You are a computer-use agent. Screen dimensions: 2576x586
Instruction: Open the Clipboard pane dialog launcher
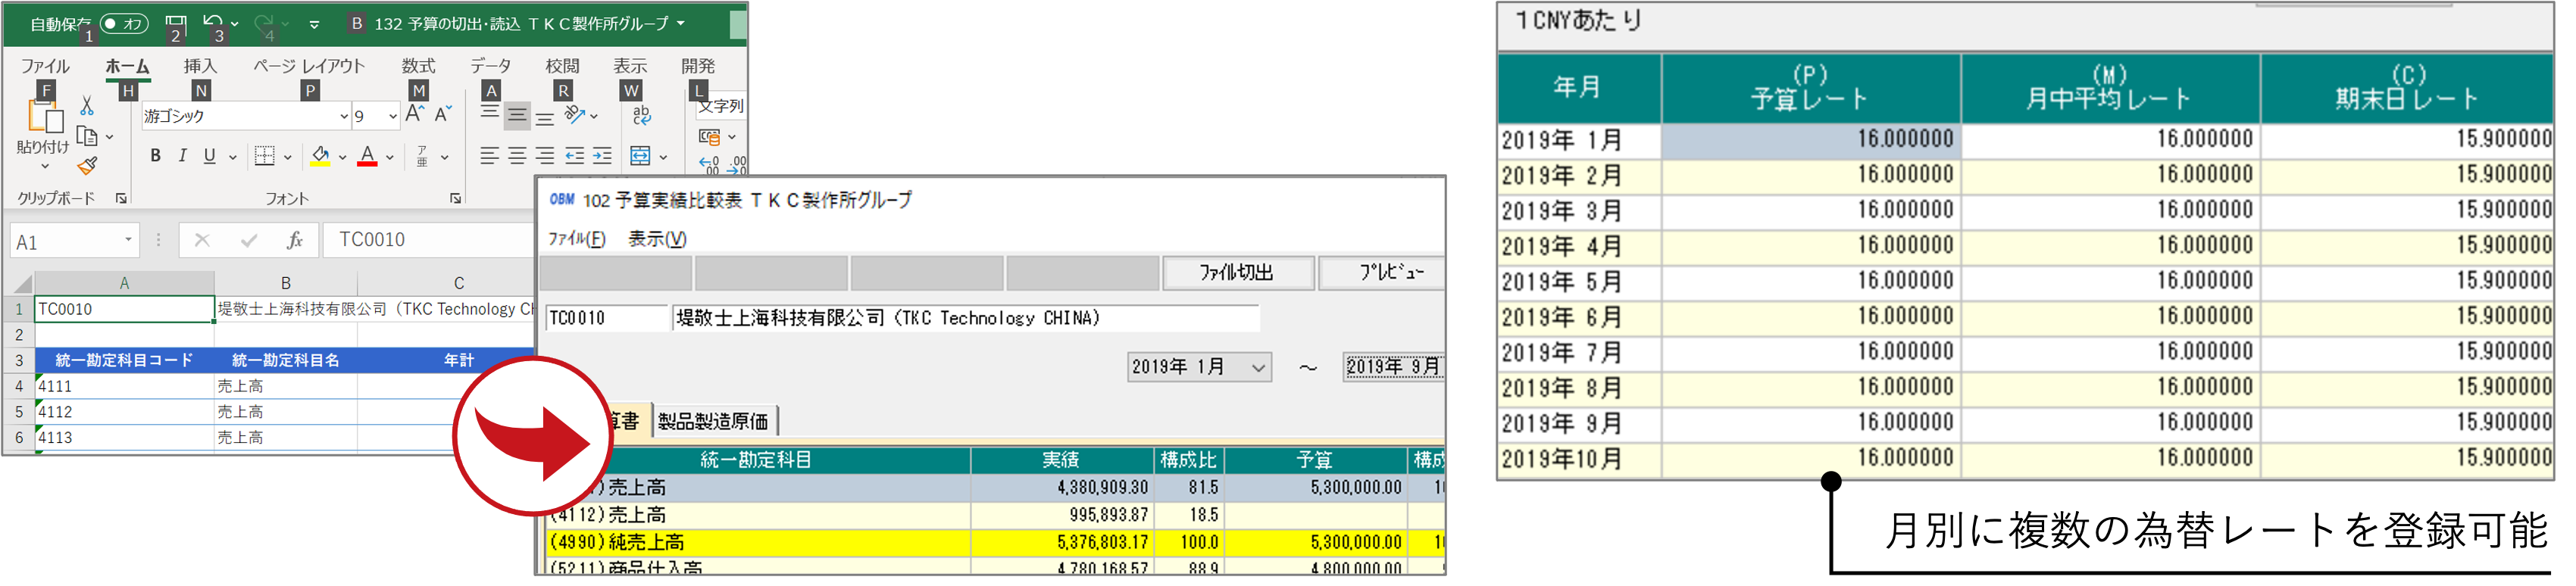pyautogui.click(x=122, y=199)
